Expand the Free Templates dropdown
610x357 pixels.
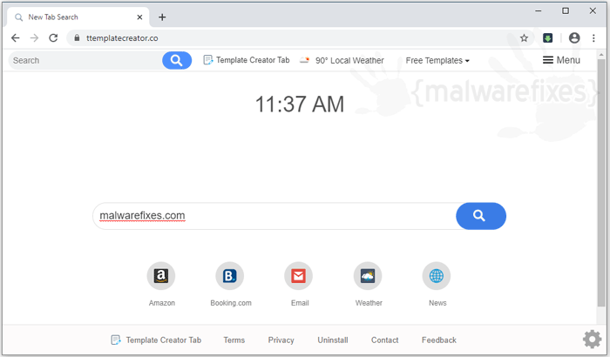[437, 60]
